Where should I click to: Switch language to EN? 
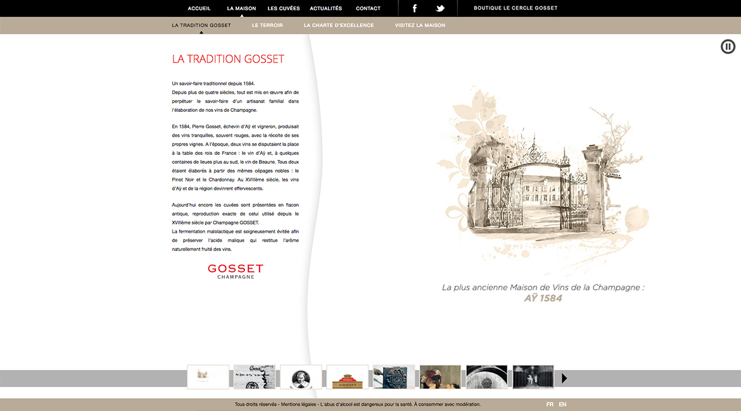[x=562, y=405]
